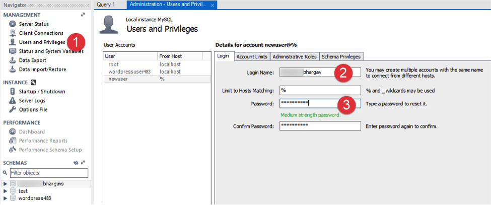The width and height of the screenshot is (491, 205).
Task: Switch to Schema Privileges tab
Action: (341, 56)
